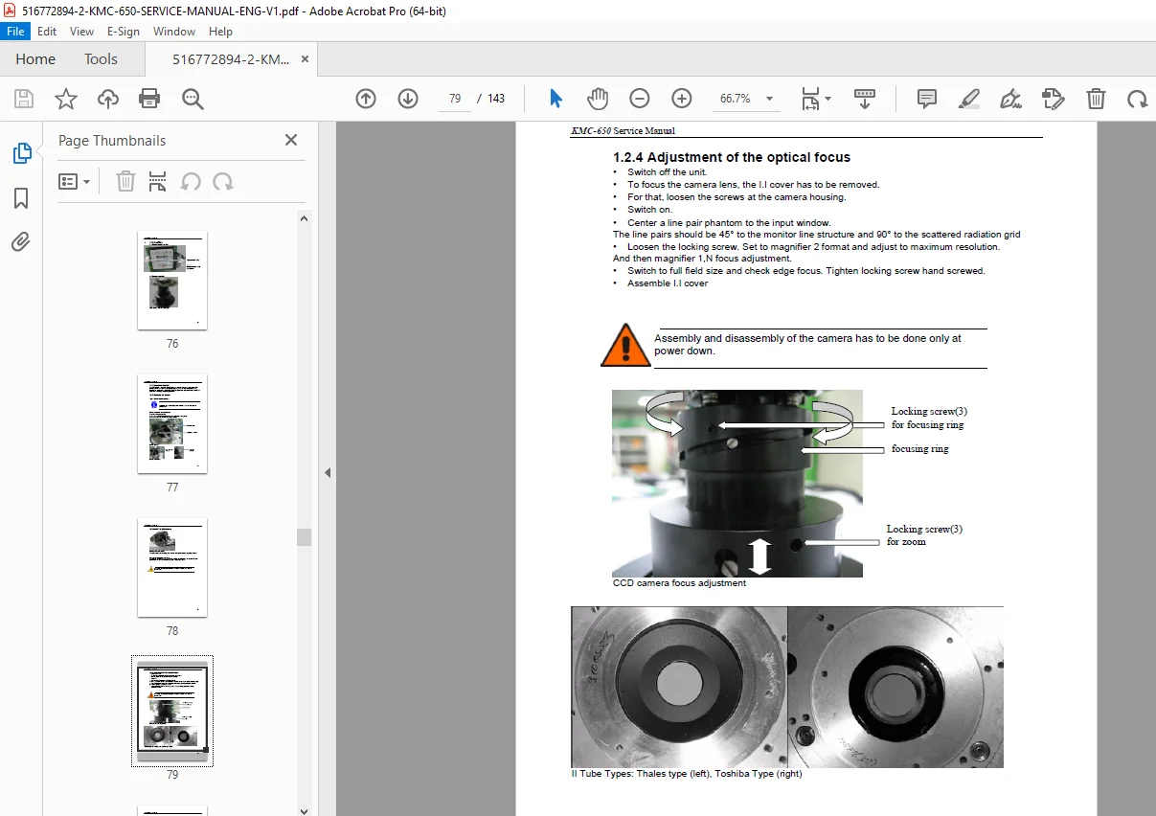Go to previous page arrow

point(366,99)
